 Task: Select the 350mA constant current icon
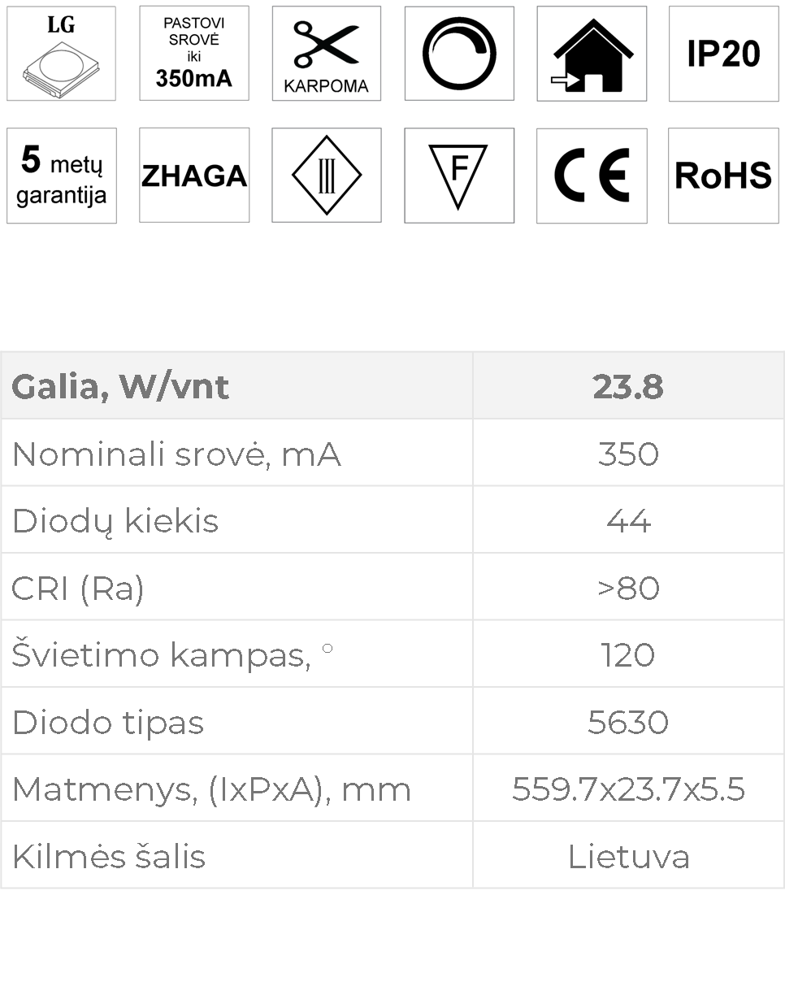(x=193, y=54)
